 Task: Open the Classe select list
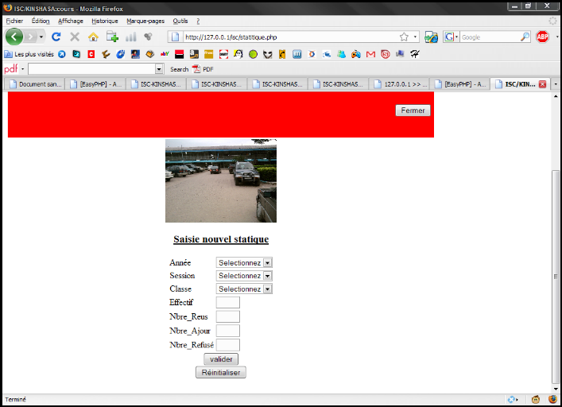tap(244, 289)
